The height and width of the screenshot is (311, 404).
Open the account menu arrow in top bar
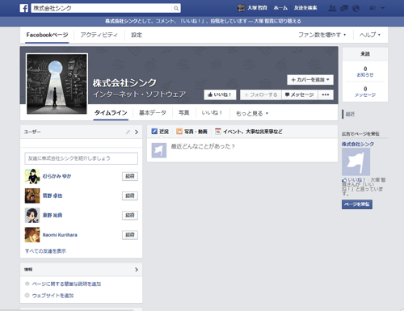[383, 8]
